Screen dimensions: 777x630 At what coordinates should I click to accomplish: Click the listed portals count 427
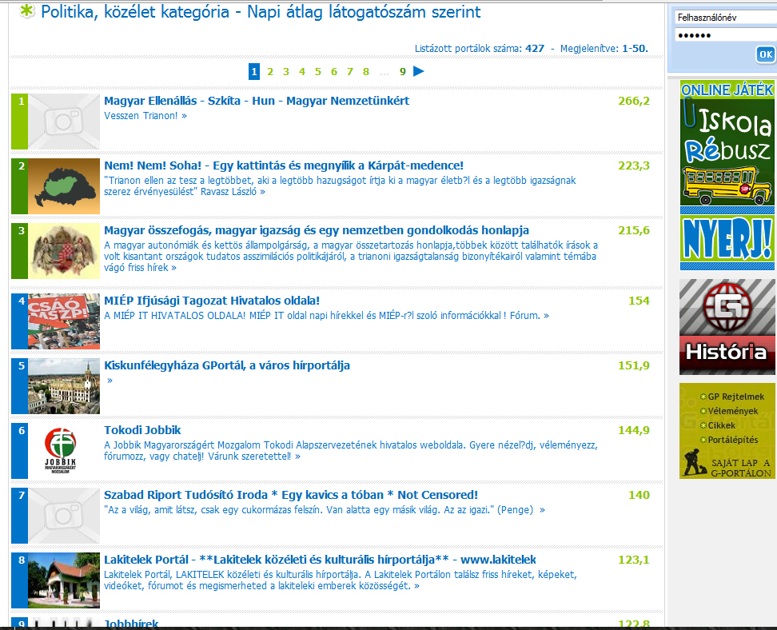pos(535,49)
